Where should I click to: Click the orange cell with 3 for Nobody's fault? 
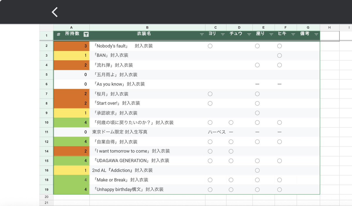pos(72,46)
